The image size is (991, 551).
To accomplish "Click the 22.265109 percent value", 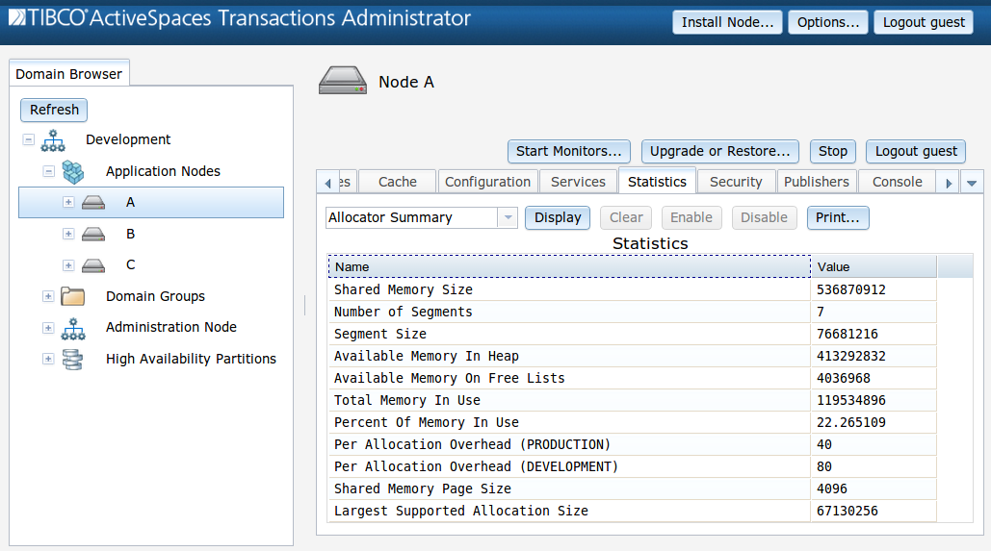I will tap(850, 422).
